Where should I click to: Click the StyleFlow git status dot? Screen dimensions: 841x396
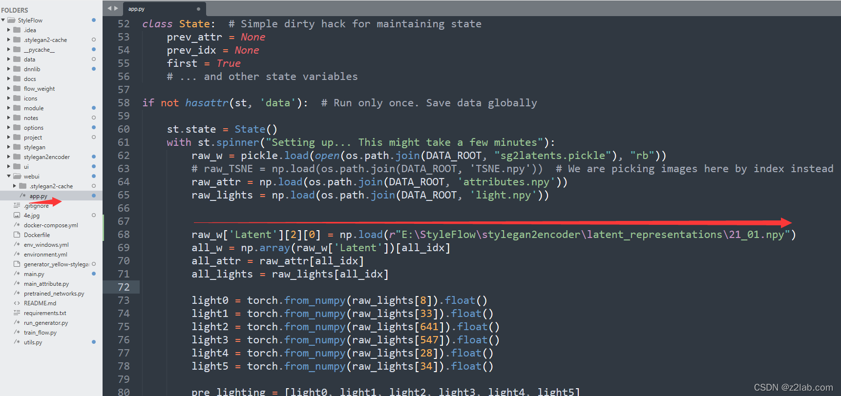pyautogui.click(x=94, y=20)
